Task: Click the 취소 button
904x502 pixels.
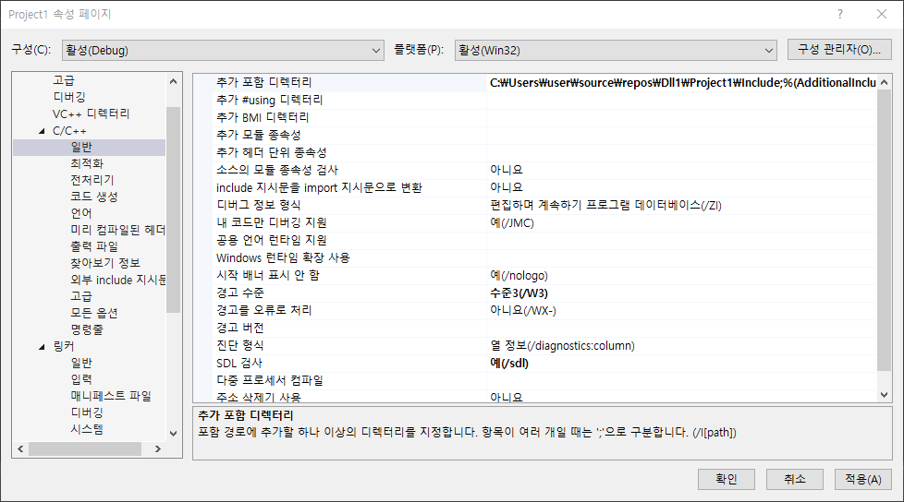Action: (x=794, y=479)
